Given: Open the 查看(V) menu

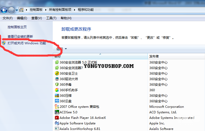Looking at the screenshot, I should [37, 18].
